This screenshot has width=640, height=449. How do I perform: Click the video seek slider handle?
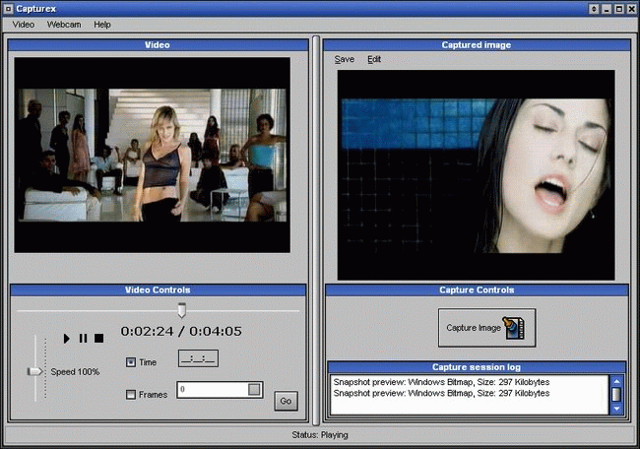pos(181,310)
